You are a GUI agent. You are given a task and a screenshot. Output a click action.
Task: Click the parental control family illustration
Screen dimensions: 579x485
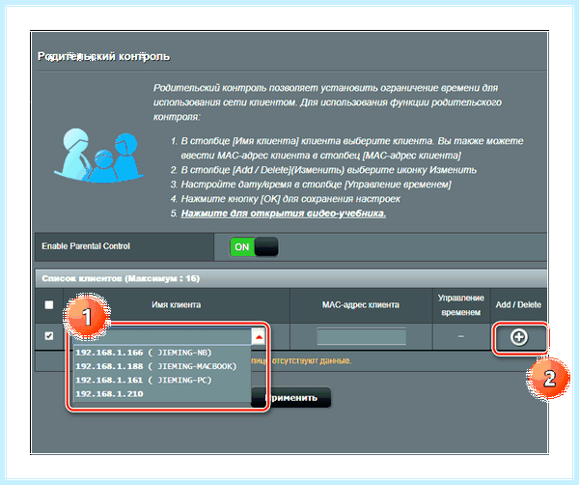pyautogui.click(x=98, y=156)
